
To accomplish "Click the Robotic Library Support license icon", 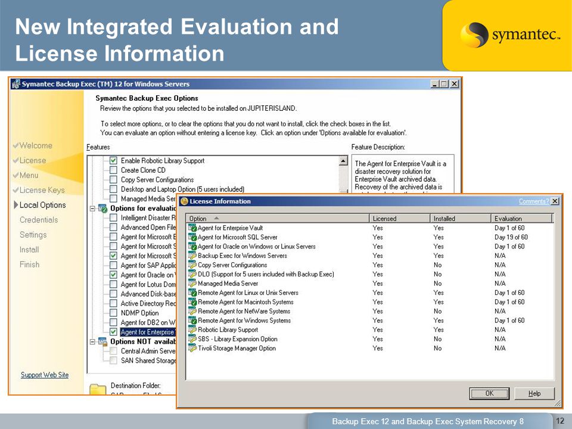I will pos(192,329).
